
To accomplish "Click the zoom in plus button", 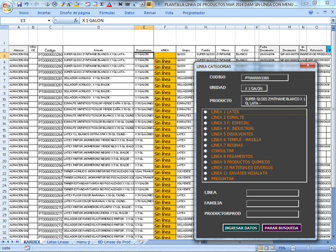I will point(332,248).
